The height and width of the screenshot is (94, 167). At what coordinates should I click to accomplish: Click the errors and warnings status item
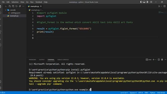point(3,93)
